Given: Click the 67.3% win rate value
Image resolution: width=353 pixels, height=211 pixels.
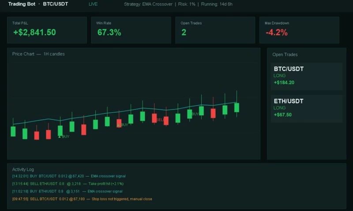Looking at the screenshot, I should (109, 33).
